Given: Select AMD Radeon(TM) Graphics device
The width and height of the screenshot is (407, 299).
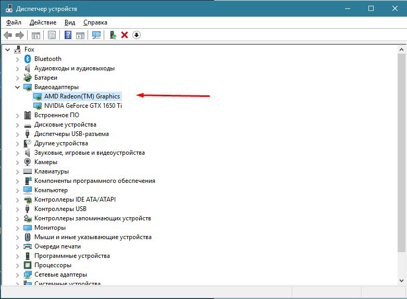Looking at the screenshot, I should pyautogui.click(x=82, y=96).
